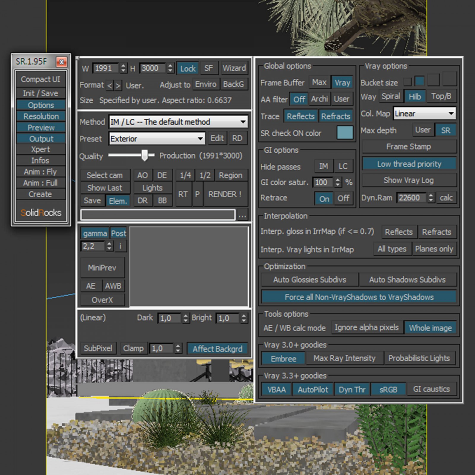This screenshot has width=475, height=475.
Task: Open the Xpert panel
Action: point(41,149)
